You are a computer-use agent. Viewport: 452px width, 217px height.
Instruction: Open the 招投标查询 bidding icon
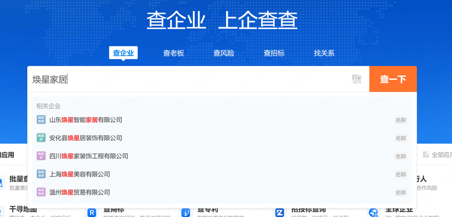point(280,212)
